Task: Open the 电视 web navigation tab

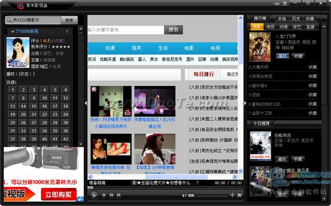Action: pyautogui.click(x=215, y=48)
